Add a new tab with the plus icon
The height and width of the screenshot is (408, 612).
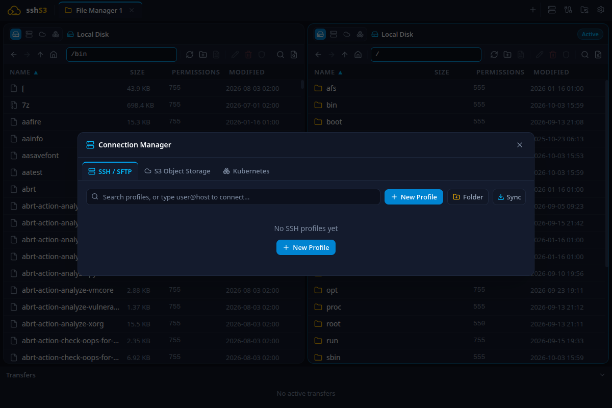click(533, 10)
